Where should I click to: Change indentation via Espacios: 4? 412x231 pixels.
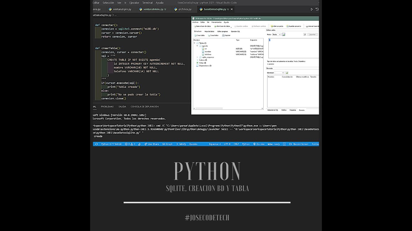[x=215, y=144]
